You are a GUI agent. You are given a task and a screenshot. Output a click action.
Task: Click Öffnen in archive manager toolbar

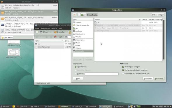pyautogui.click(x=44, y=32)
